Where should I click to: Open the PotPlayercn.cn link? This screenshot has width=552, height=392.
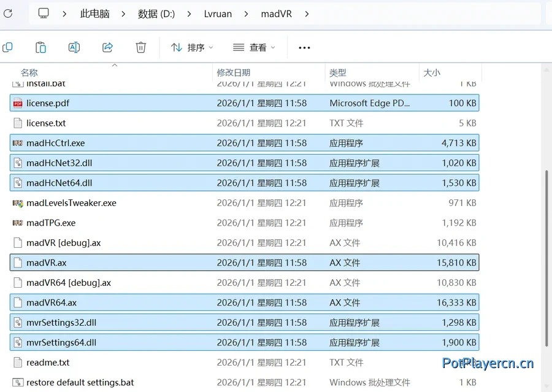click(x=488, y=363)
